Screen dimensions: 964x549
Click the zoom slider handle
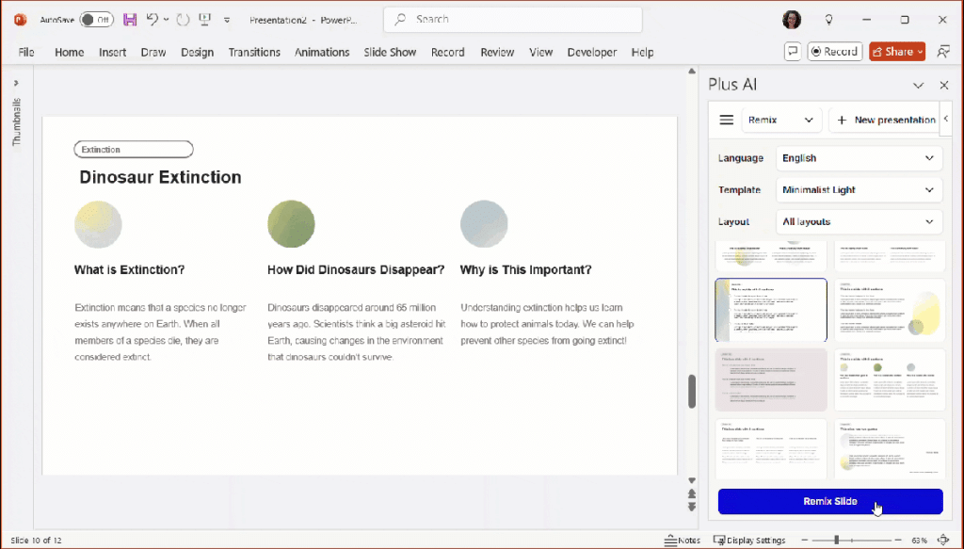pos(837,541)
